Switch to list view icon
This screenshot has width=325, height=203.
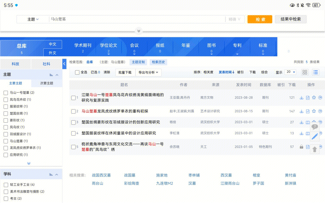coord(315,72)
